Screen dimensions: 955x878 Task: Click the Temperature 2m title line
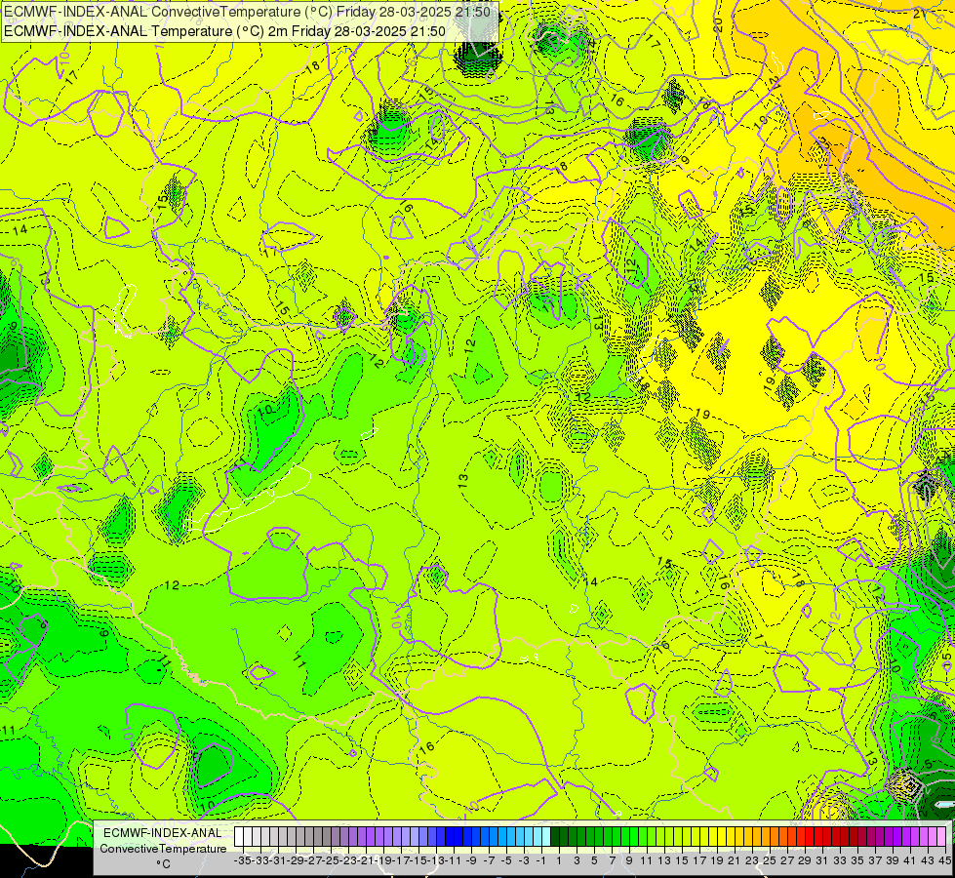pos(224,31)
